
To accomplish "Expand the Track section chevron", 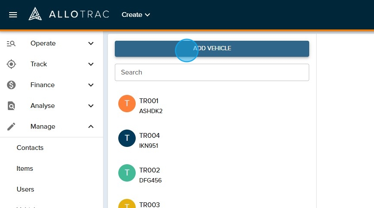I will click(x=91, y=64).
